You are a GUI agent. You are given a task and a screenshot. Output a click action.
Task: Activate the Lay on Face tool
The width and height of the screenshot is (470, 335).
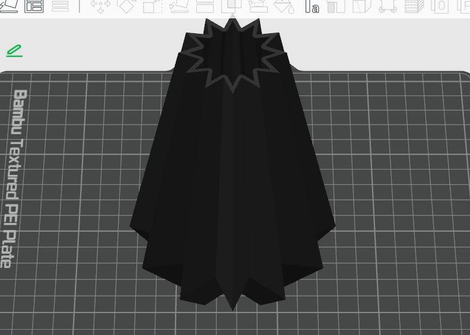pyautogui.click(x=179, y=6)
